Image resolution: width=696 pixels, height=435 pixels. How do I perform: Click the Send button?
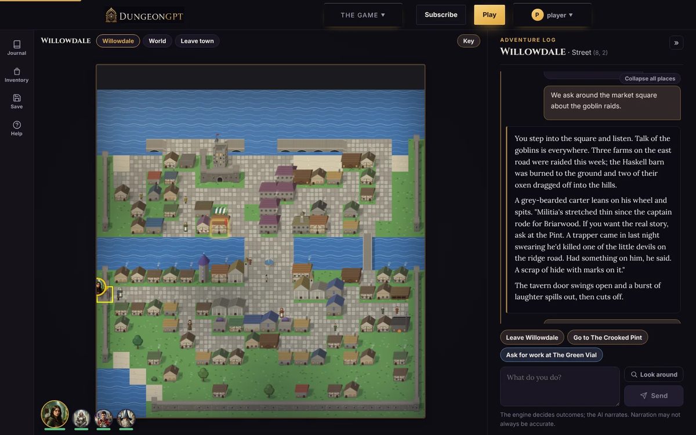tap(654, 396)
